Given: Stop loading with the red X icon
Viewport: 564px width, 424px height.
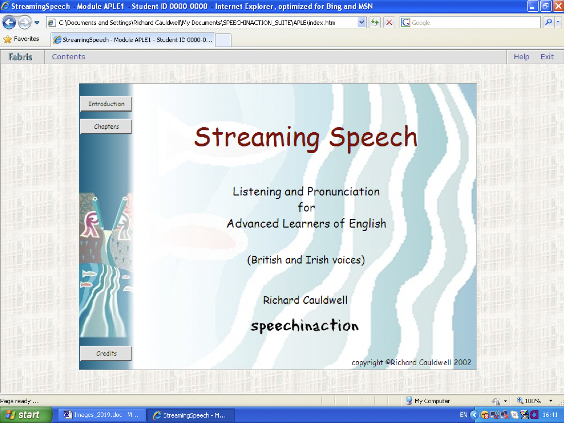Looking at the screenshot, I should coord(389,23).
